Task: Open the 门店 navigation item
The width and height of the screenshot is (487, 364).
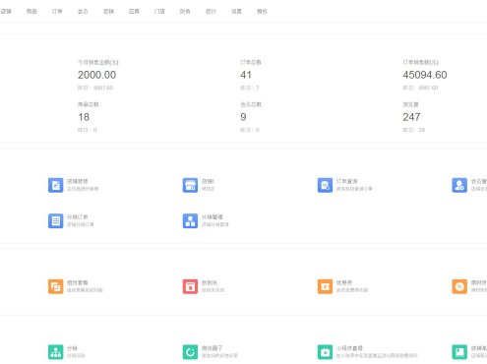Action: tap(159, 11)
